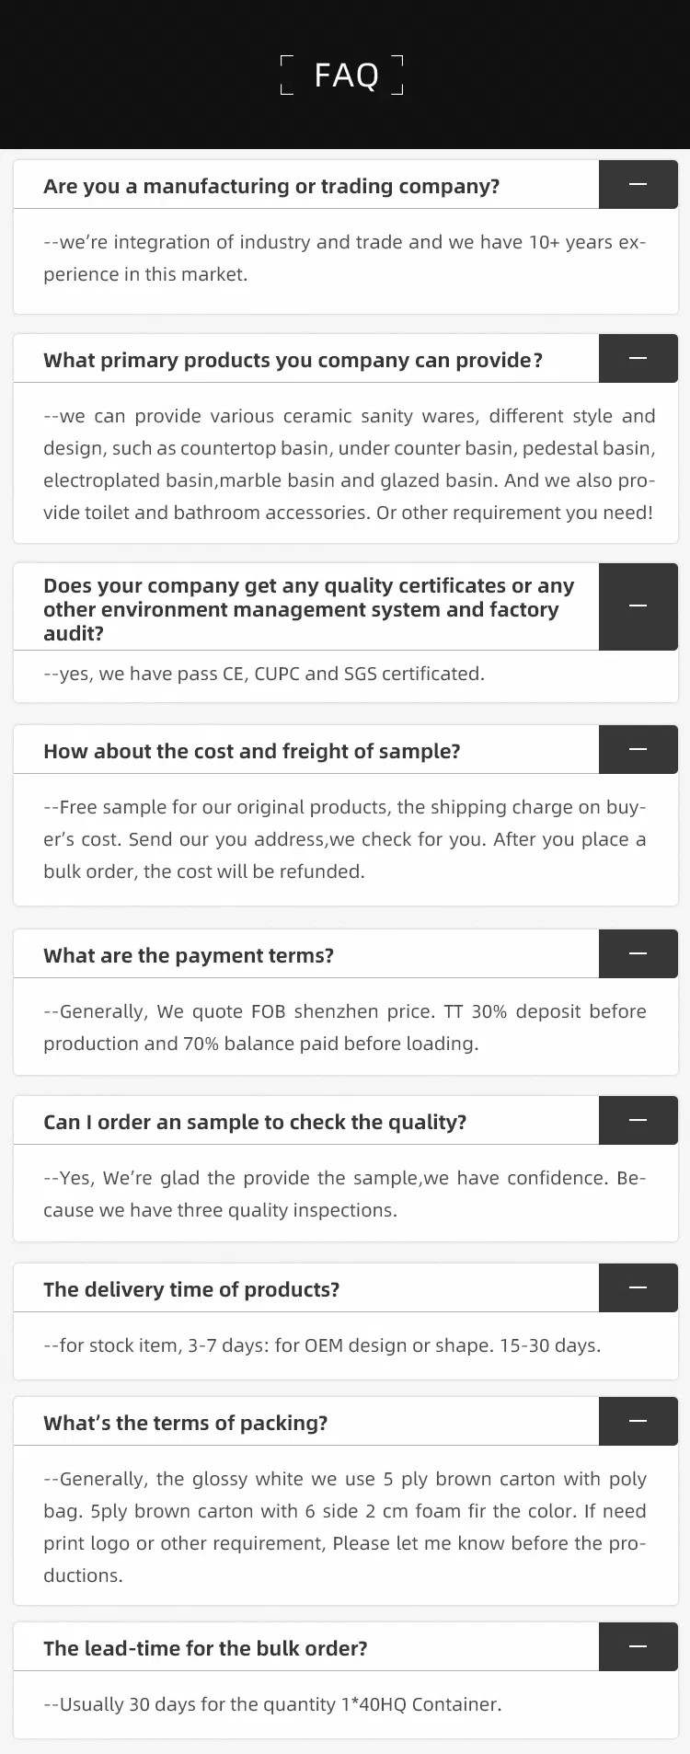Click question 'What are the payment terms?'

tap(189, 955)
